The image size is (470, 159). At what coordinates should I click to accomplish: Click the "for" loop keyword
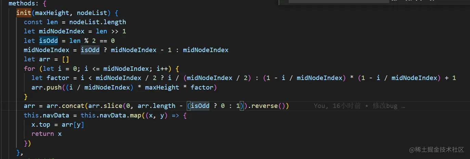click(x=29, y=69)
